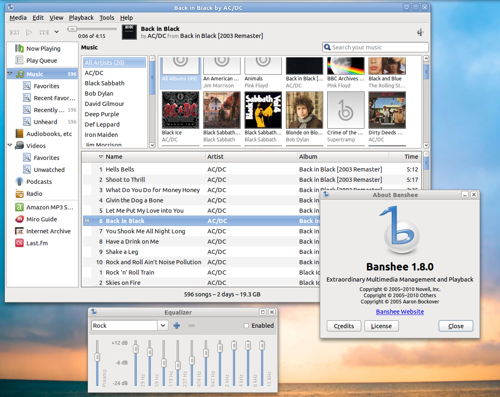The width and height of the screenshot is (500, 397).
Task: Visit the Banshee Website link
Action: pos(400,312)
